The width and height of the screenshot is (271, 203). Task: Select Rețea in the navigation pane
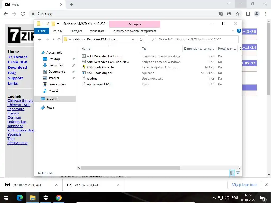pyautogui.click(x=50, y=108)
